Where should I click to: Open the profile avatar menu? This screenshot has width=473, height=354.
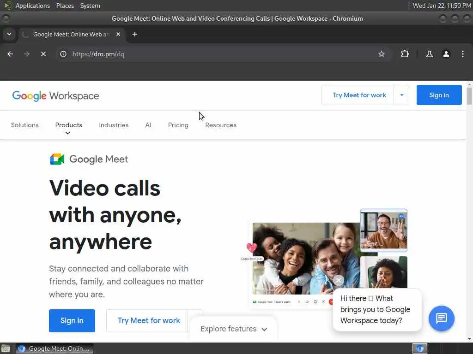pos(446,54)
